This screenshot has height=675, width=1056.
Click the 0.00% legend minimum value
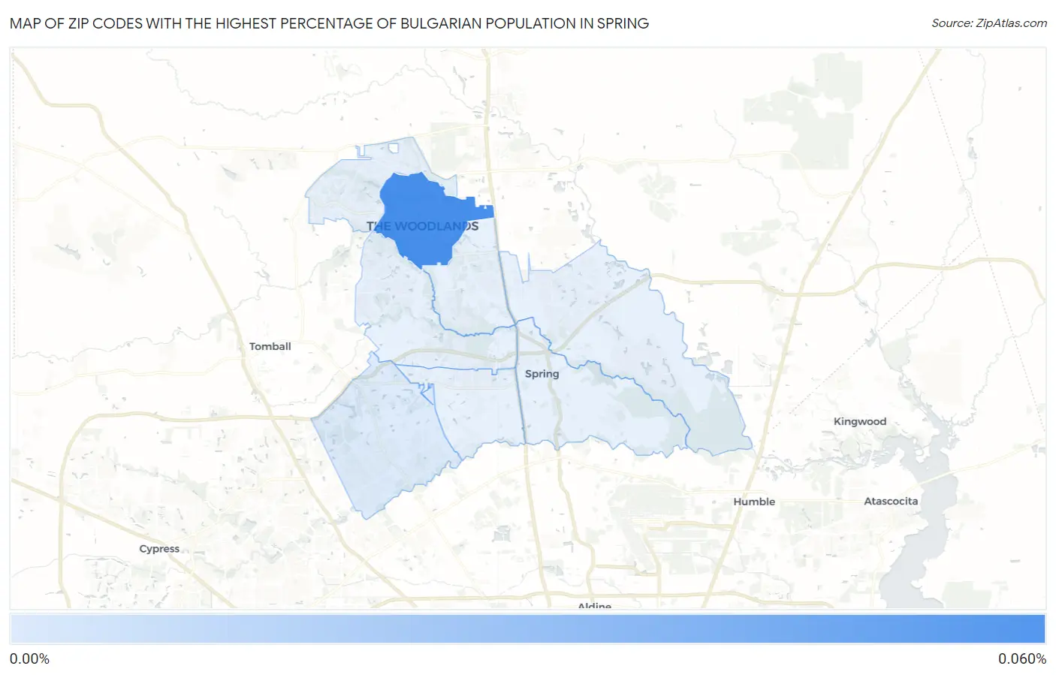tap(29, 659)
